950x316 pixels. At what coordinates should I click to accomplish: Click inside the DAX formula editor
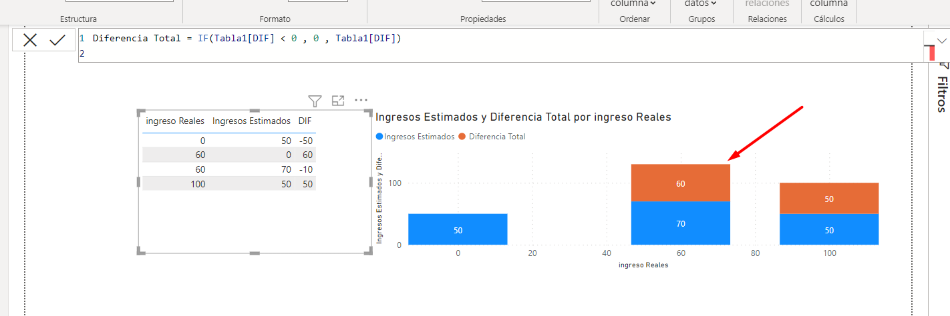pyautogui.click(x=501, y=45)
